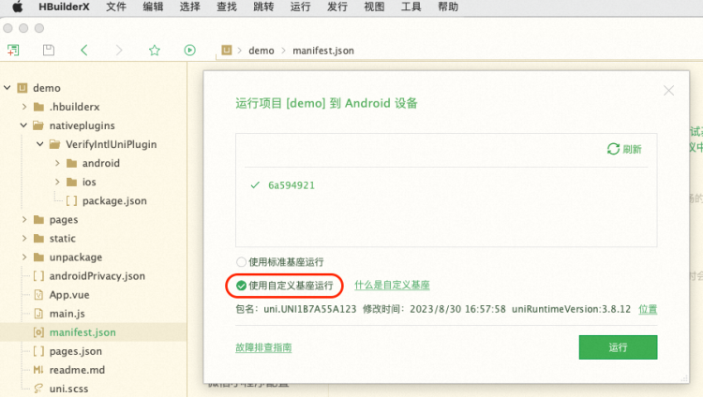The width and height of the screenshot is (703, 397).
Task: Click the unpackage folder icon
Action: coord(39,257)
